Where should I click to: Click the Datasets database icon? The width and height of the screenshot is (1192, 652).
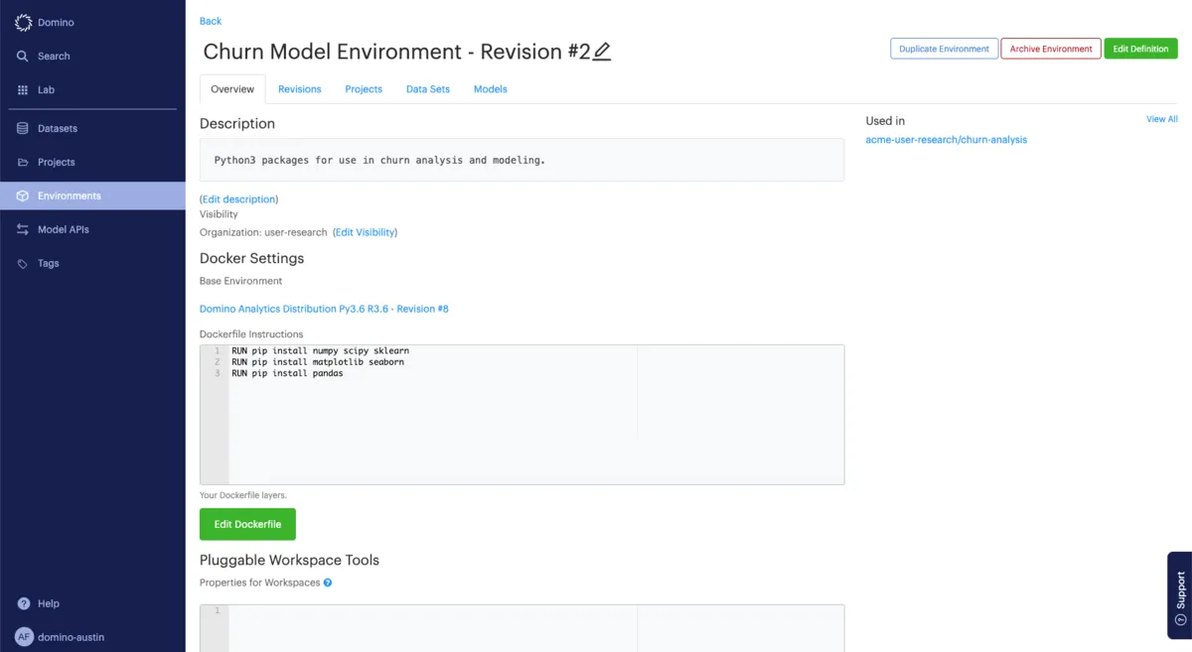(x=23, y=129)
